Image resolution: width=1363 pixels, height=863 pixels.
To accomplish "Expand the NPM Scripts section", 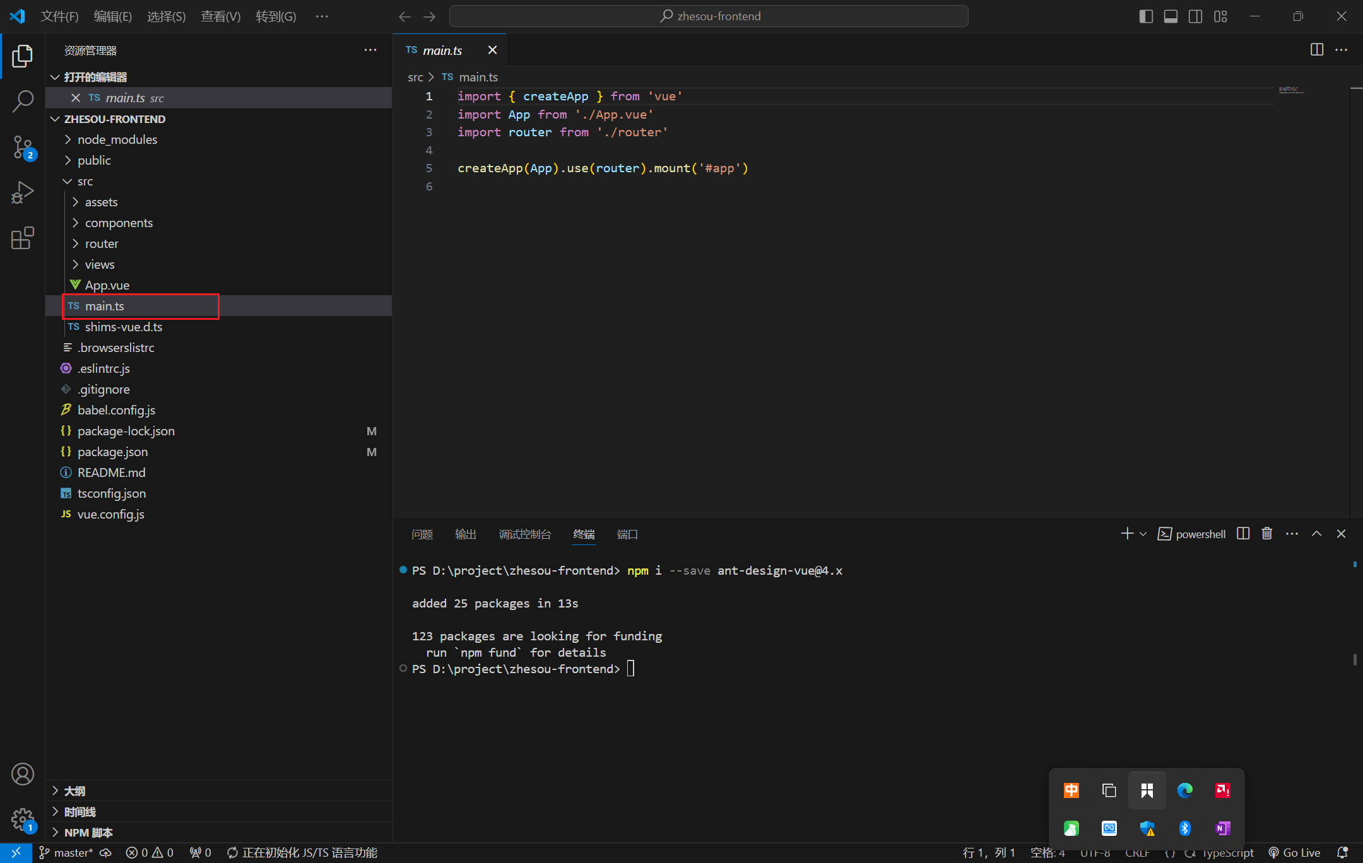I will (218, 833).
